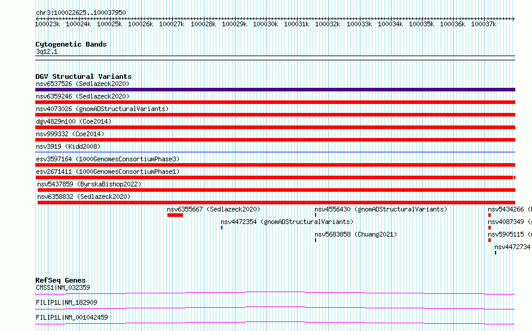Click the DGV Structural Variants track title
The width and height of the screenshot is (532, 331).
(x=84, y=76)
